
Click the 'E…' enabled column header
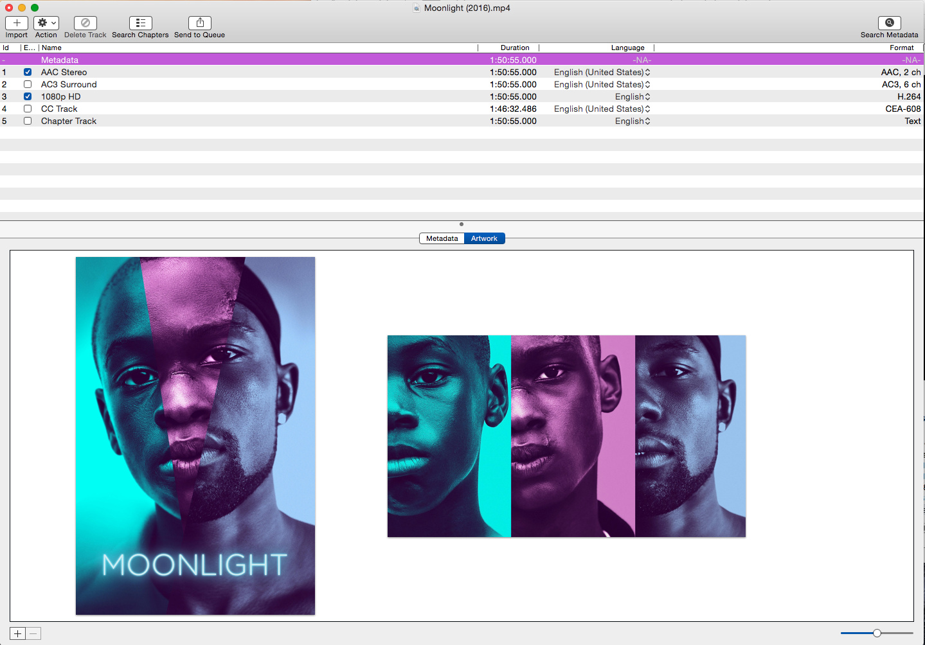pyautogui.click(x=30, y=48)
